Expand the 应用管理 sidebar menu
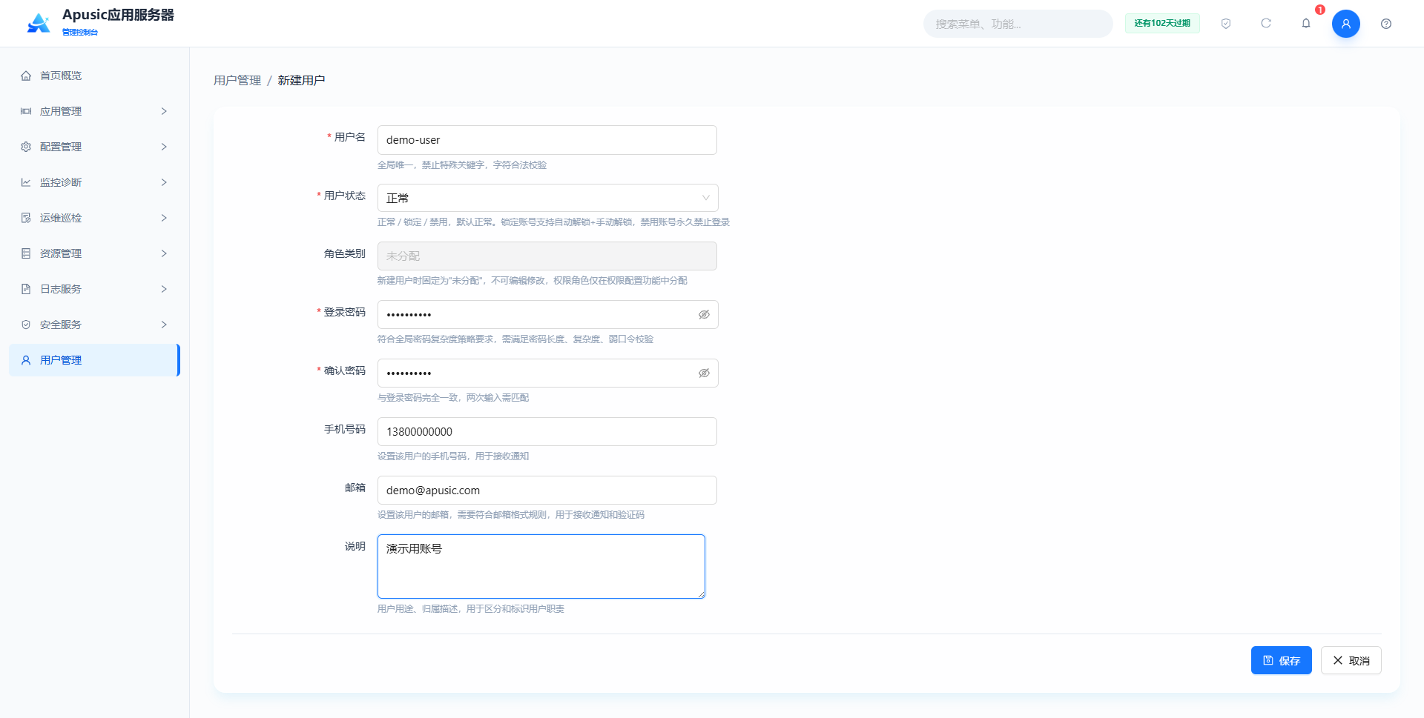This screenshot has height=718, width=1424. click(94, 111)
